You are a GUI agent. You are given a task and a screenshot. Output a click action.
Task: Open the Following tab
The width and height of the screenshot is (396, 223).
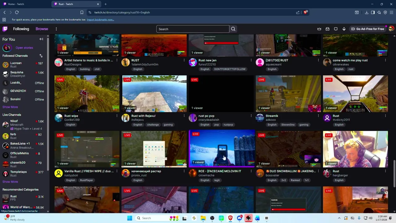[x=21, y=29]
